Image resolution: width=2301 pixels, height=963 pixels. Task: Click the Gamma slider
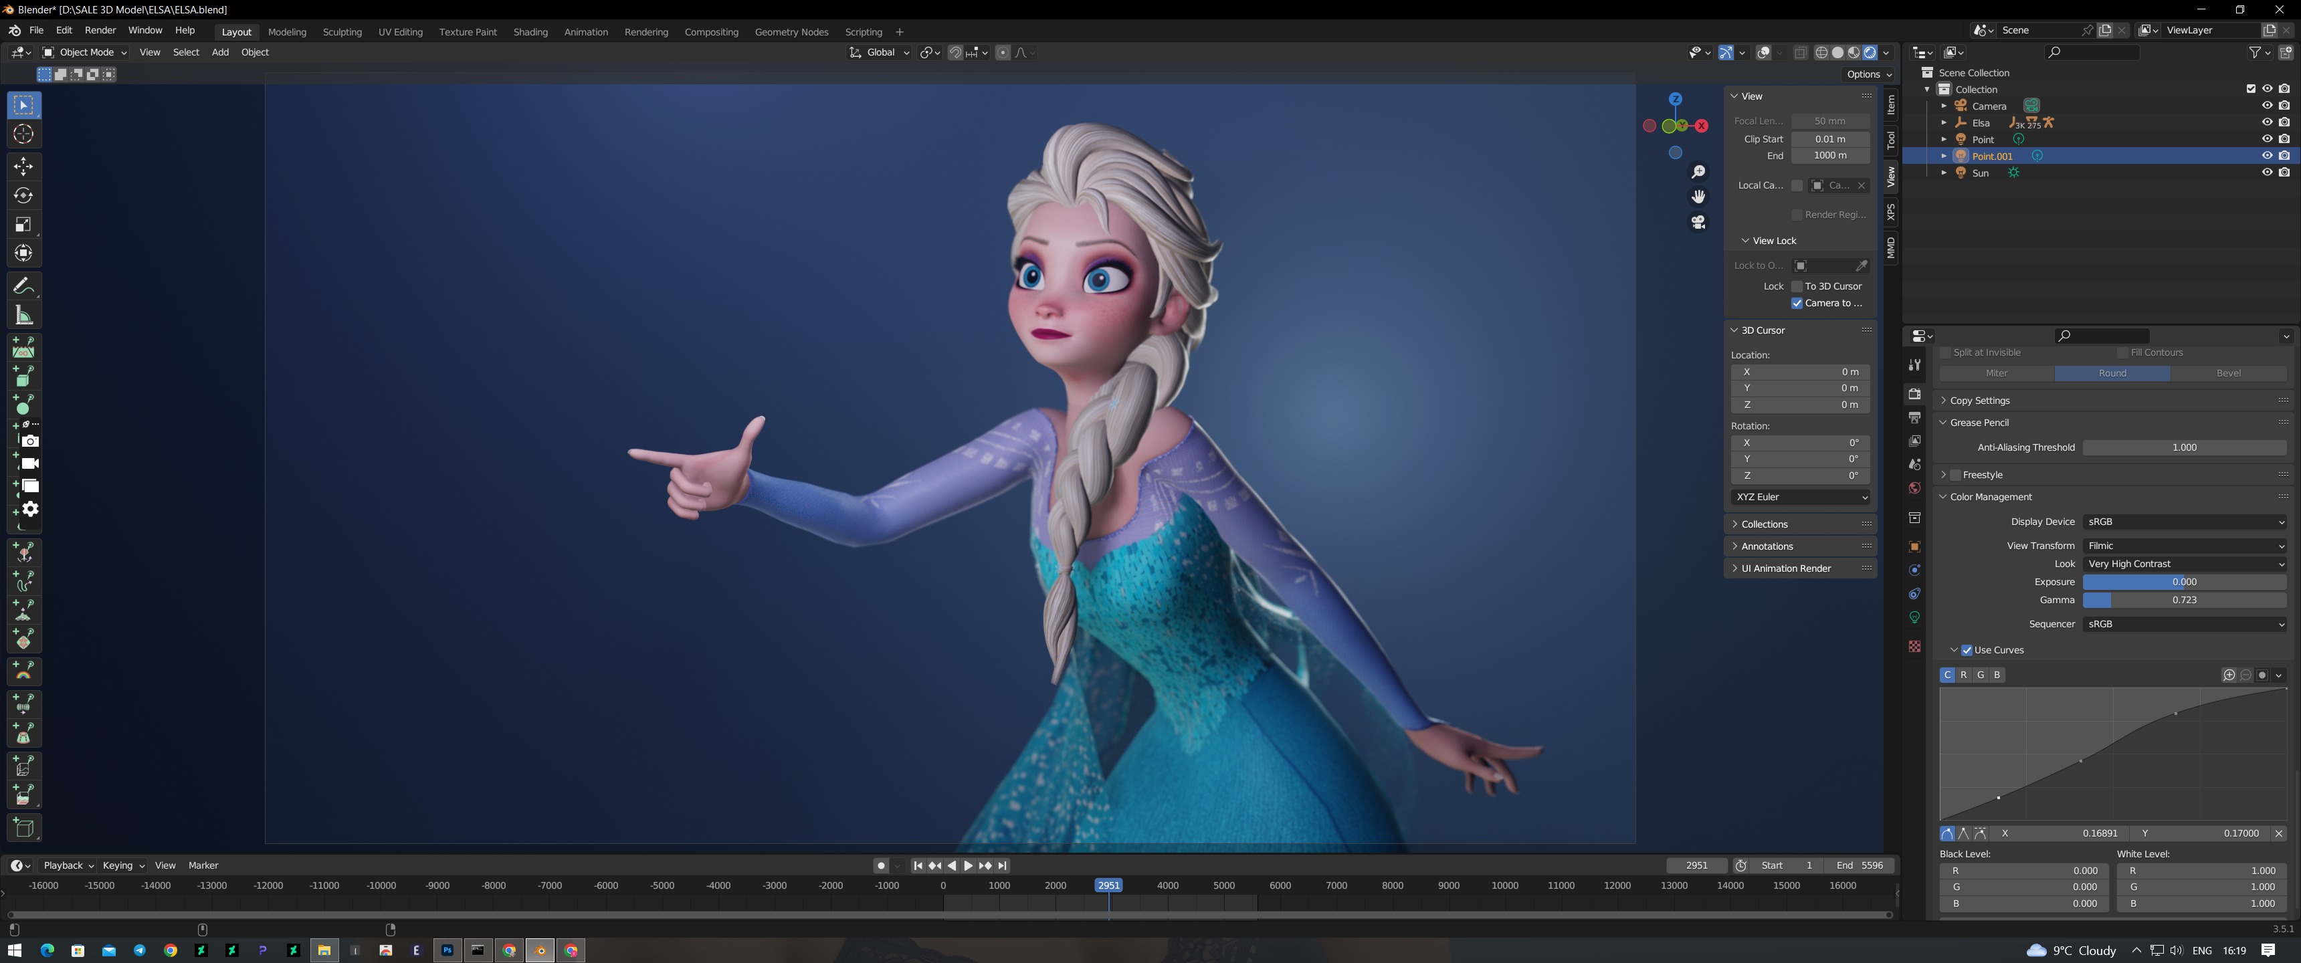(2185, 601)
